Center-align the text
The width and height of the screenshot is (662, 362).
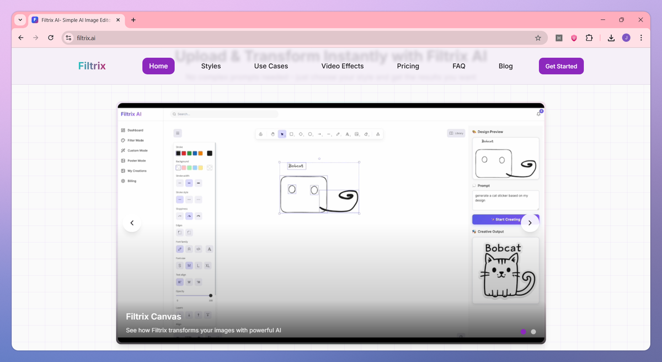coord(189,282)
